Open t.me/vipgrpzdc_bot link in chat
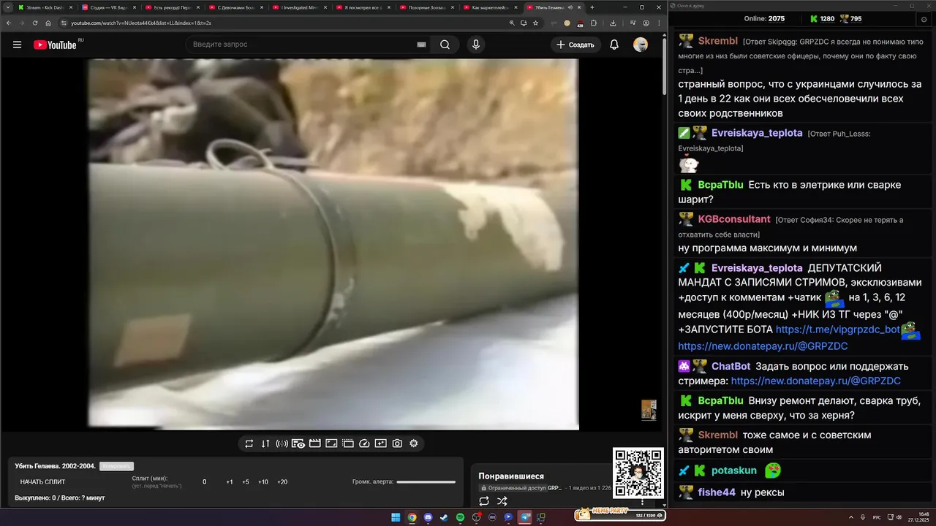 pyautogui.click(x=837, y=329)
